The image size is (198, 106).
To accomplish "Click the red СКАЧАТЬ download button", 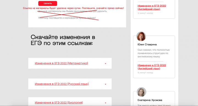I will pos(48,3).
